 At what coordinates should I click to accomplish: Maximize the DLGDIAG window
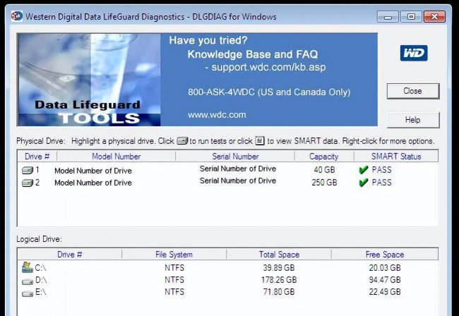[411, 17]
